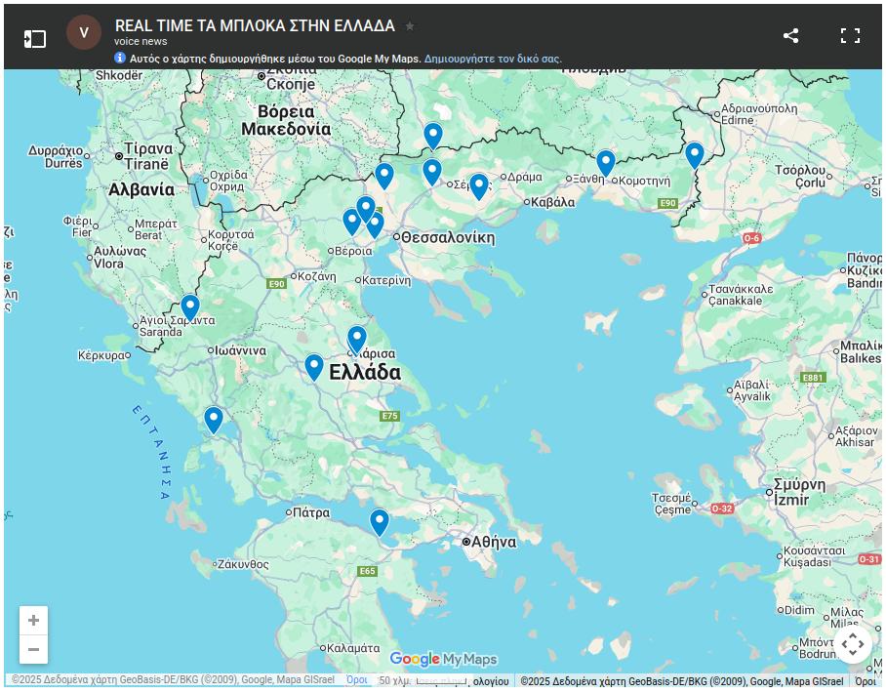886x692 pixels.
Task: Click the info icon about Google My Maps
Action: tap(118, 58)
